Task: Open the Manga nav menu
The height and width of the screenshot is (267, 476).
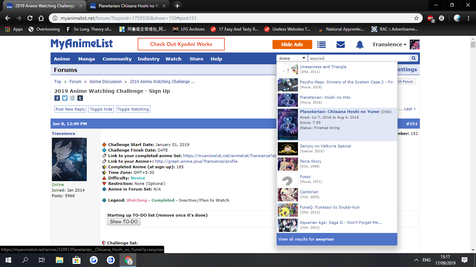Action: point(86,59)
